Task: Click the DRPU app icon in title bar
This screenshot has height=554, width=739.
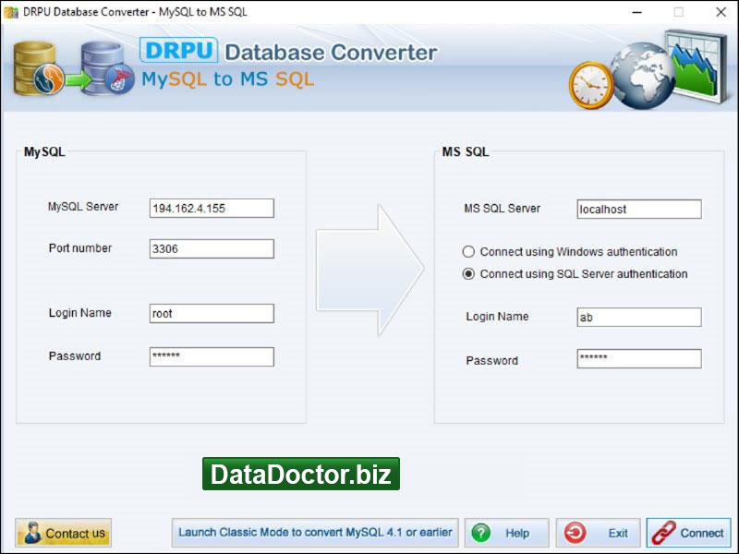Action: [x=11, y=12]
